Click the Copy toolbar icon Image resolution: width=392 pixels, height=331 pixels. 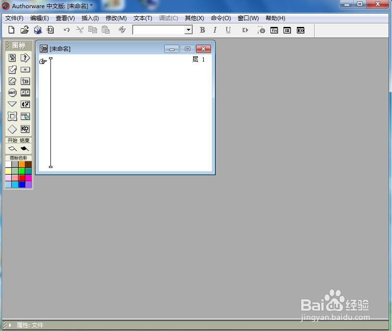pyautogui.click(x=93, y=30)
